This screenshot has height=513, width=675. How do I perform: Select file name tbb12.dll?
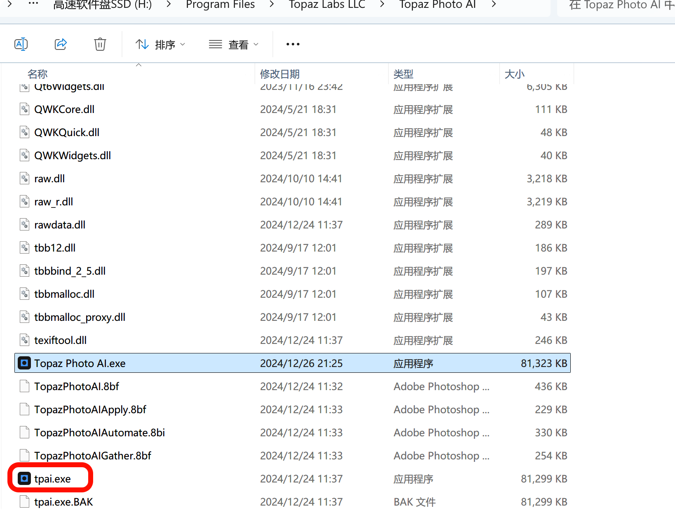coord(55,248)
